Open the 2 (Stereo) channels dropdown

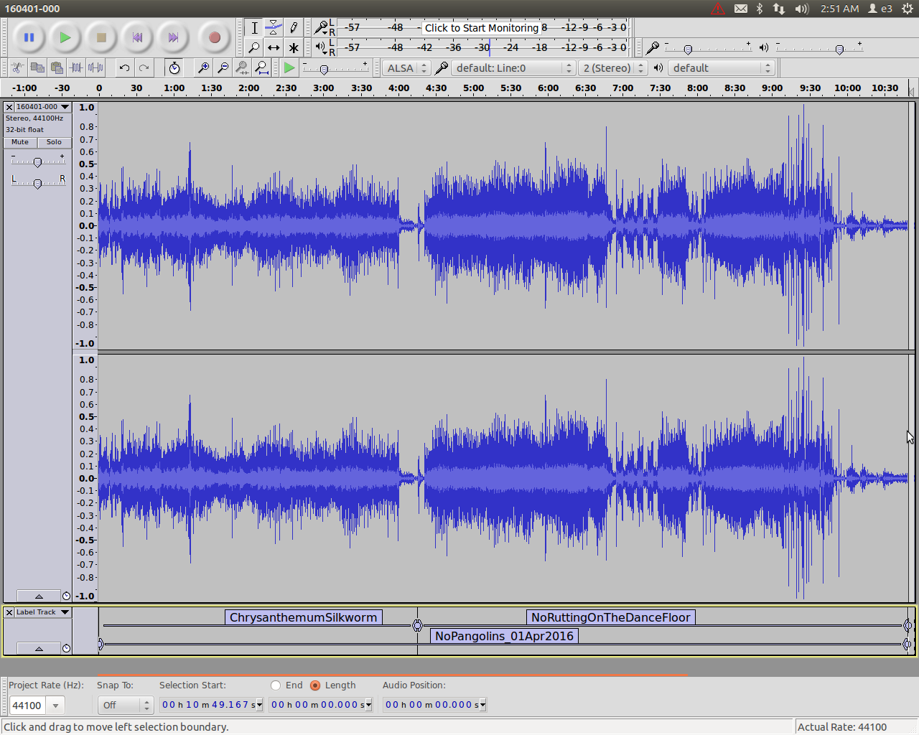[x=612, y=68]
